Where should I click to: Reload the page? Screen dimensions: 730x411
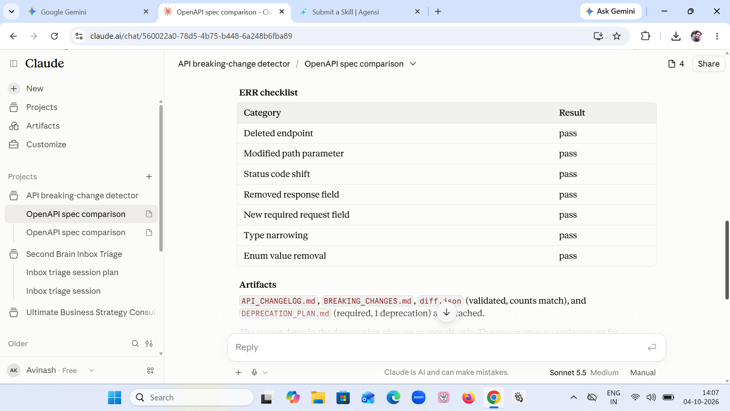coord(54,36)
